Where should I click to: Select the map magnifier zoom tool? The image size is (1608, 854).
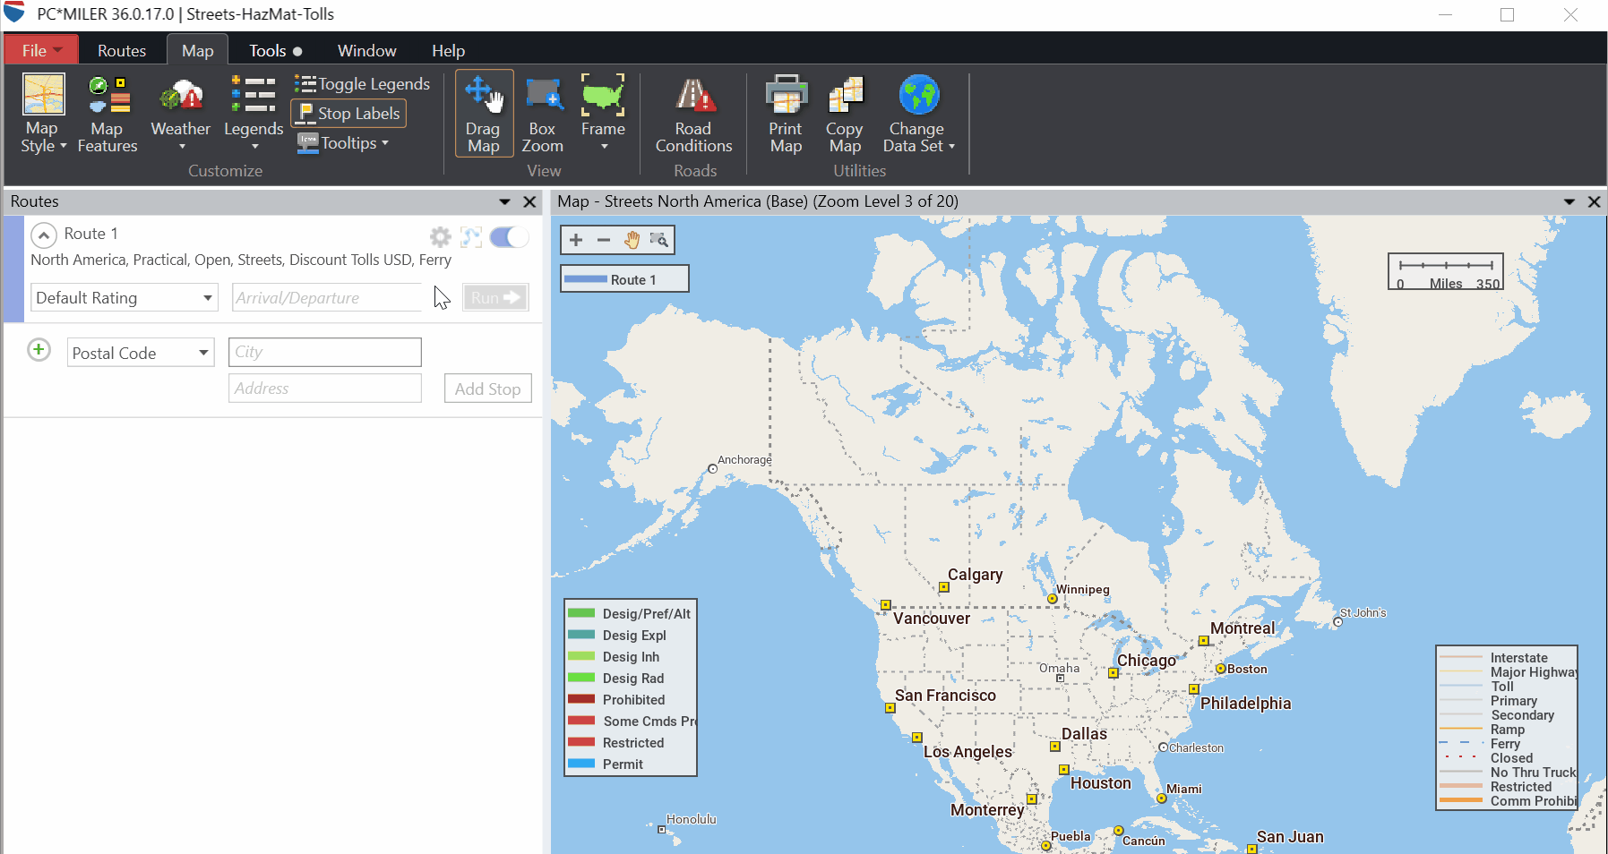(658, 240)
